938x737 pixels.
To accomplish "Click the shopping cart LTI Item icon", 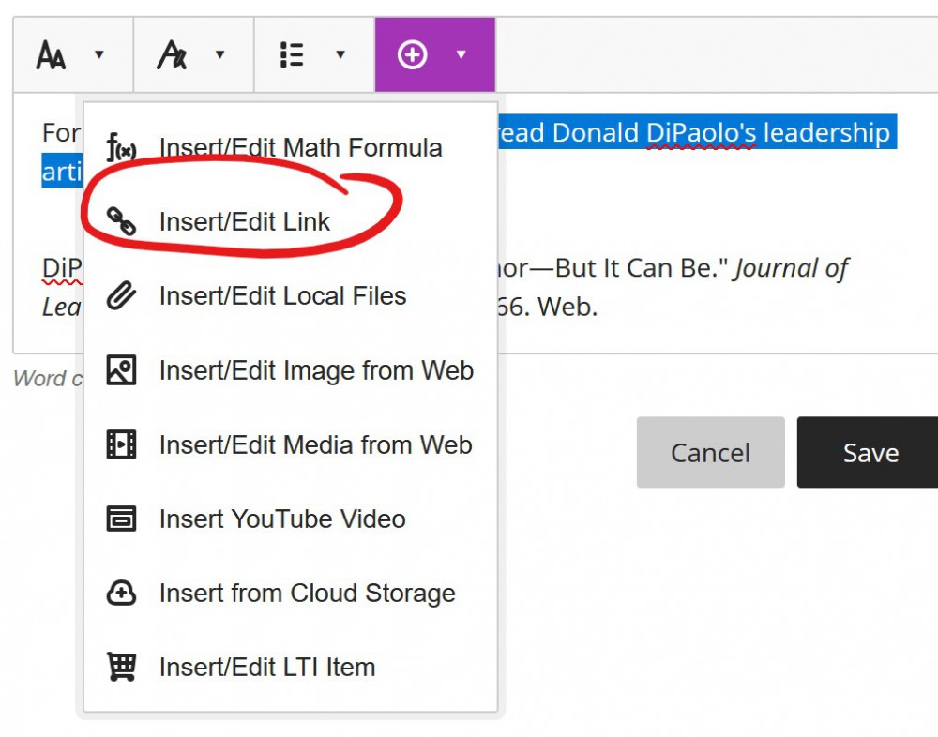I will [x=121, y=668].
